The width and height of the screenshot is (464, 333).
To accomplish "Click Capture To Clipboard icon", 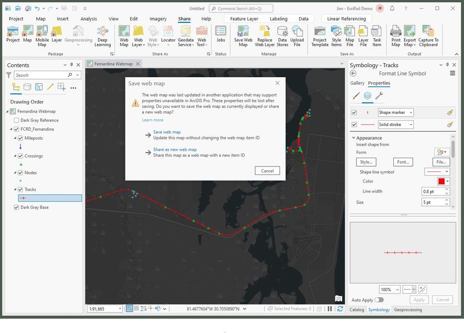I will coord(428,36).
